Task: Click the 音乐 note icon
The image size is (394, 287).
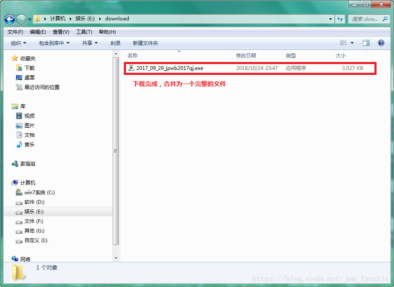Action: [19, 144]
